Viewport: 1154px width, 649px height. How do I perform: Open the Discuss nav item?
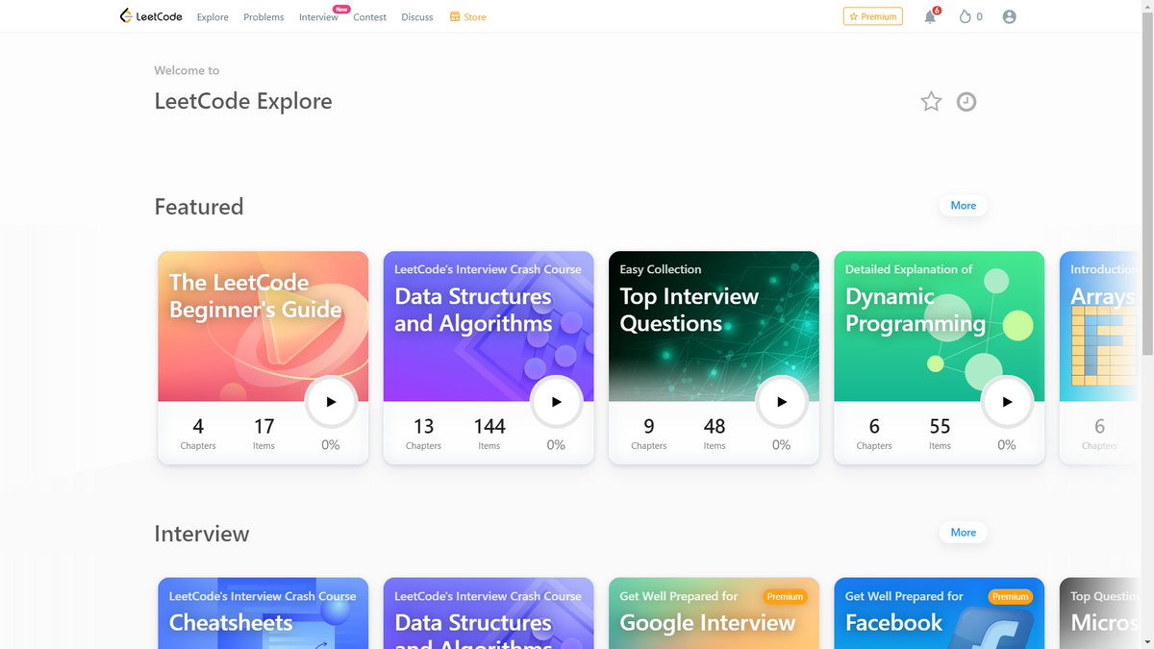tap(417, 17)
